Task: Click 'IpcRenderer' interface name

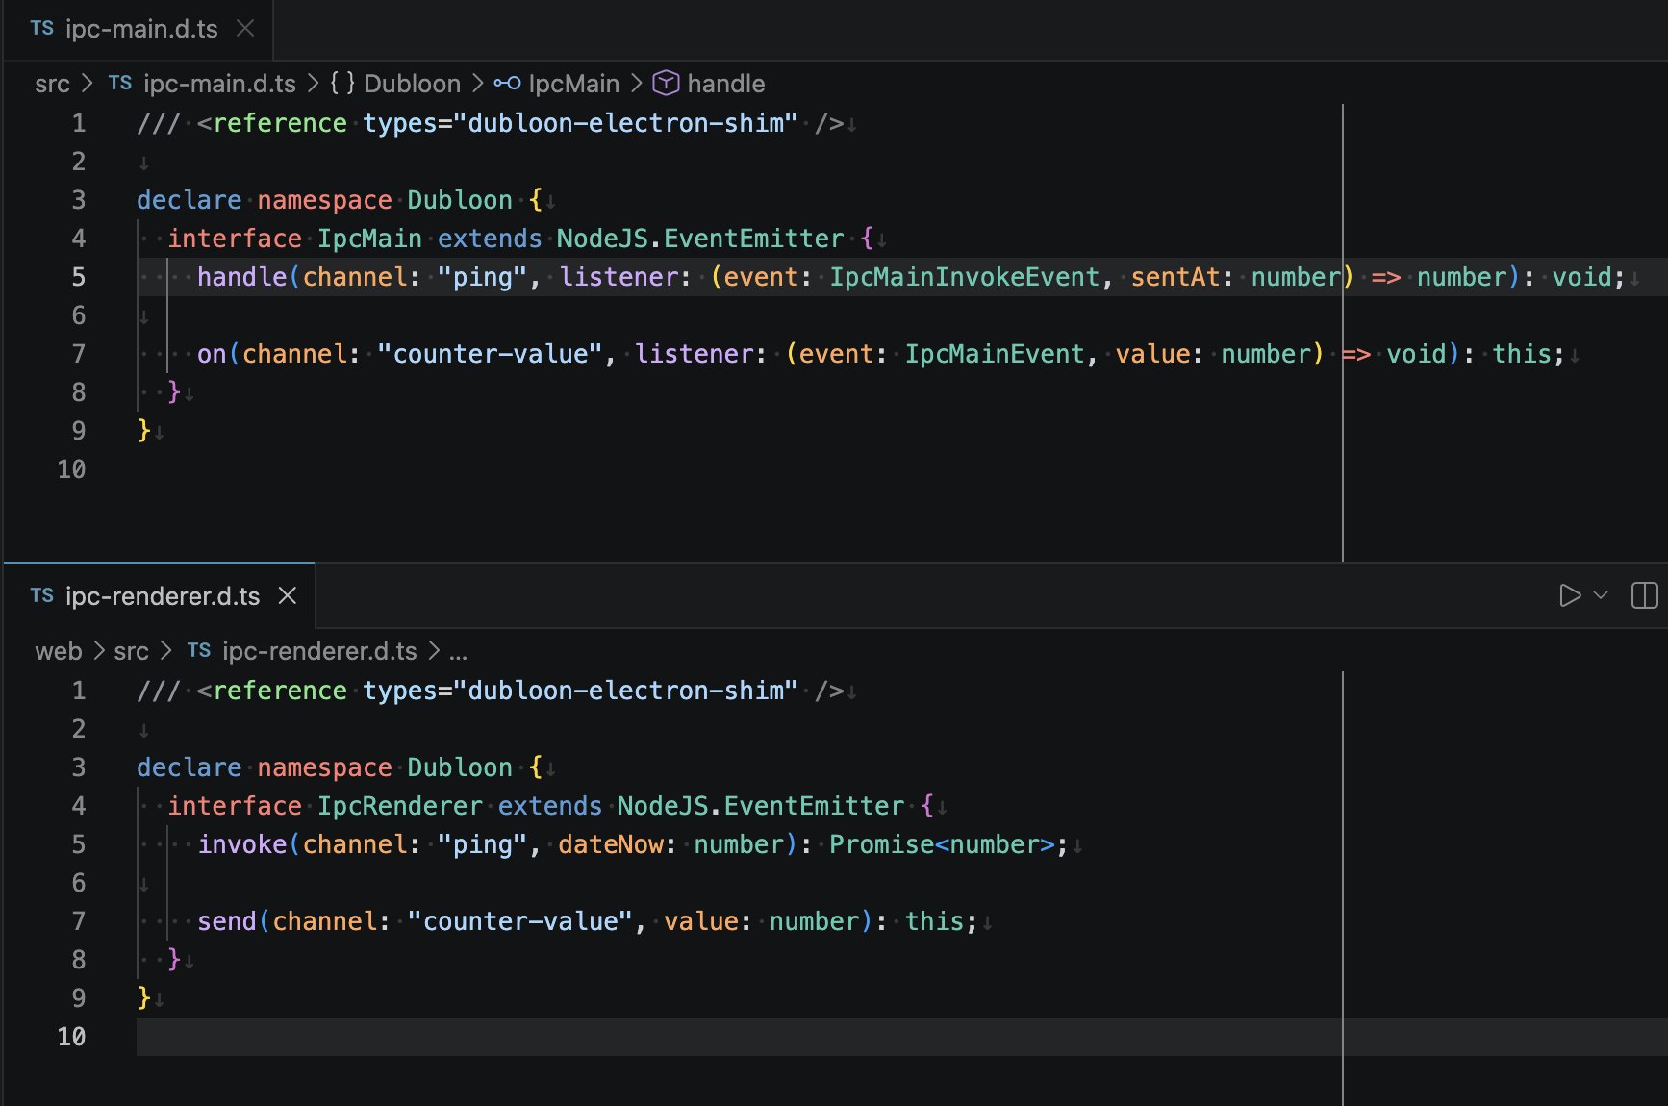Action: tap(400, 806)
